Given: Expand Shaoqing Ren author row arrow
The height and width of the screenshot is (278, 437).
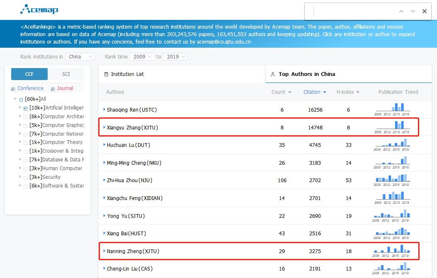Looking at the screenshot, I should (104, 110).
